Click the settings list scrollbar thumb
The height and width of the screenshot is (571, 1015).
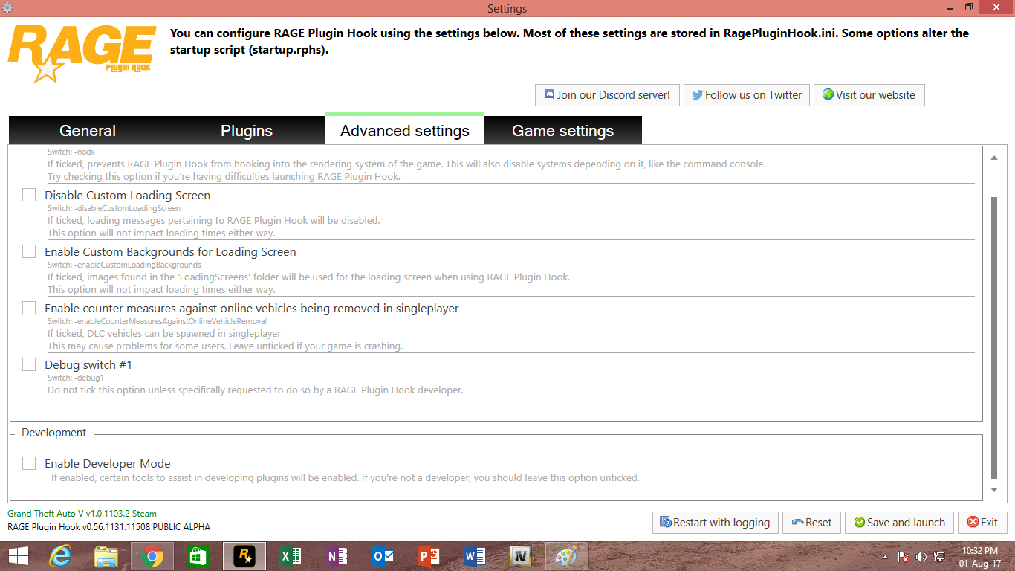coord(994,338)
